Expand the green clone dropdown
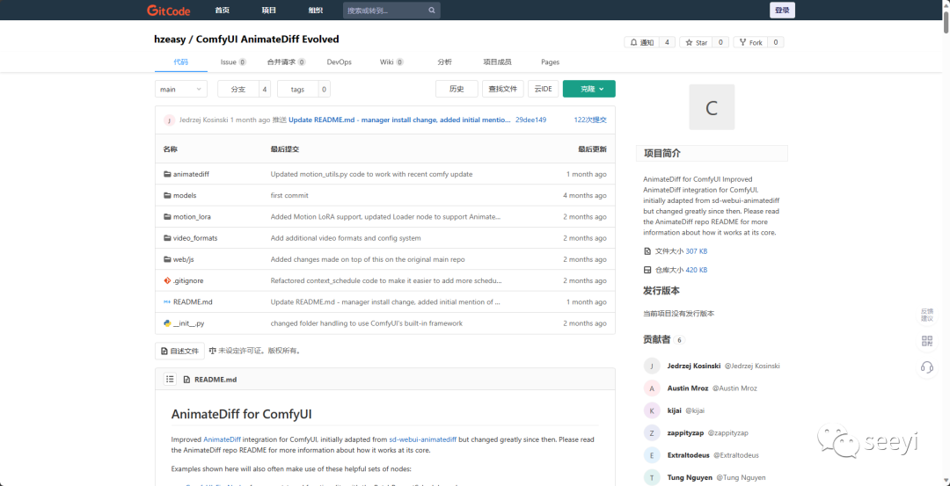 click(588, 89)
